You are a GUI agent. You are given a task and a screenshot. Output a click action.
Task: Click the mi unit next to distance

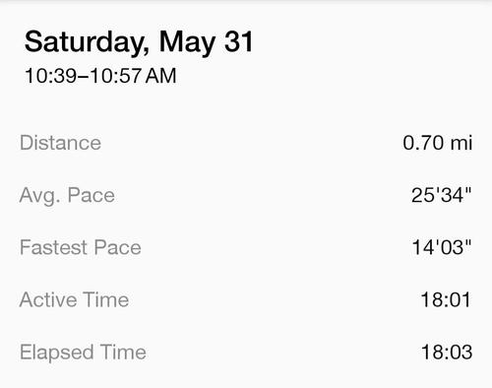point(461,143)
